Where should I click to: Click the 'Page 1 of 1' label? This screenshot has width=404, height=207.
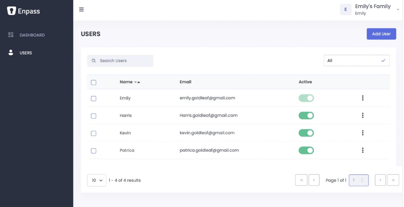[336, 180]
